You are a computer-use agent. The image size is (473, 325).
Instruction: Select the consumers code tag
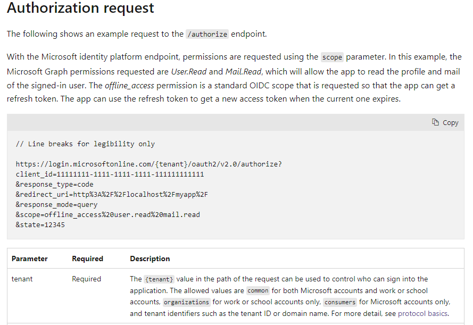coord(340,302)
